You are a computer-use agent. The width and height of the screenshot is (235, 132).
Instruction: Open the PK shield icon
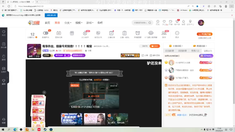click(98, 33)
